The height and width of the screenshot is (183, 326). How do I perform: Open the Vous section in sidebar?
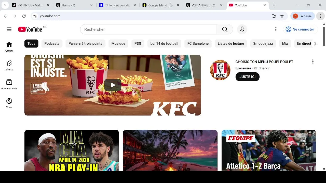[x=9, y=103]
